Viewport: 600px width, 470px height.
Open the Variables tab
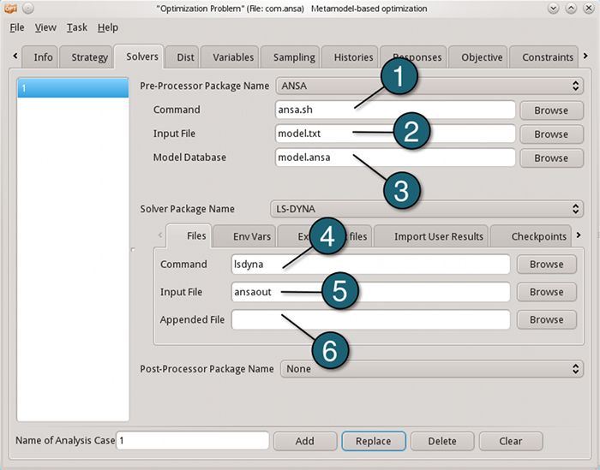click(x=230, y=57)
